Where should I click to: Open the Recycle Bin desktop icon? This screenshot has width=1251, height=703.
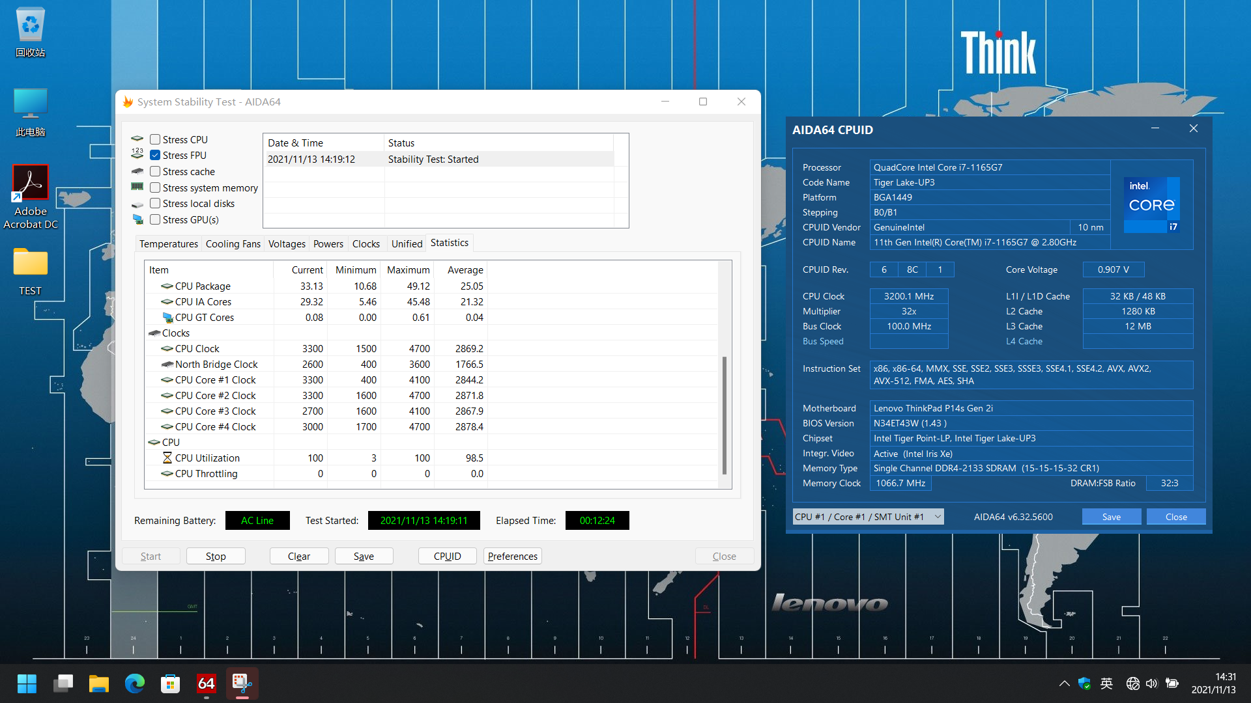point(31,33)
